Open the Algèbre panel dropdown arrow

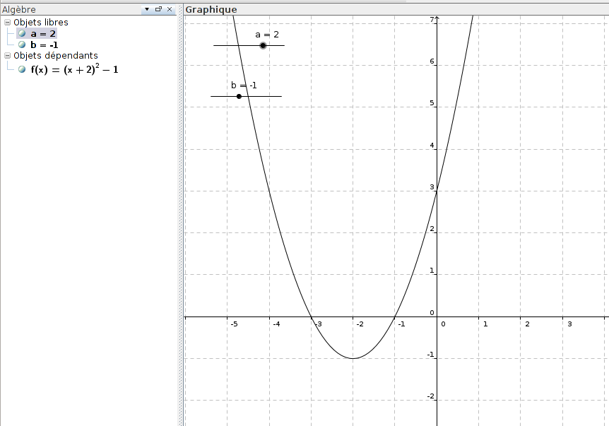(147, 9)
